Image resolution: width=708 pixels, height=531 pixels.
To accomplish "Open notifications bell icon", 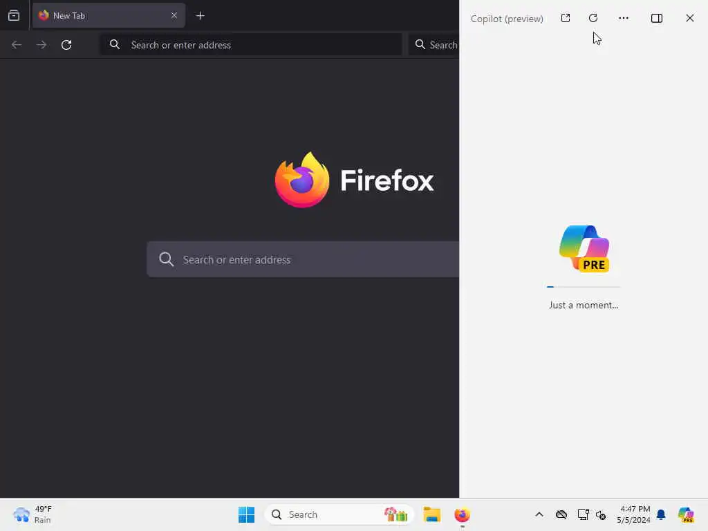I will [x=661, y=514].
